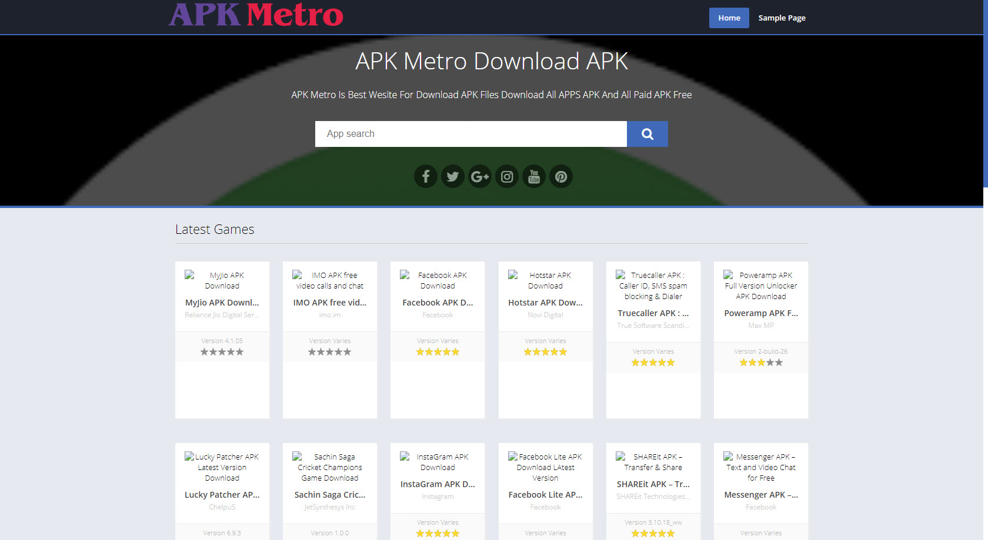Click the Facebook social icon
Viewport: 988px width, 540px height.
[x=425, y=176]
